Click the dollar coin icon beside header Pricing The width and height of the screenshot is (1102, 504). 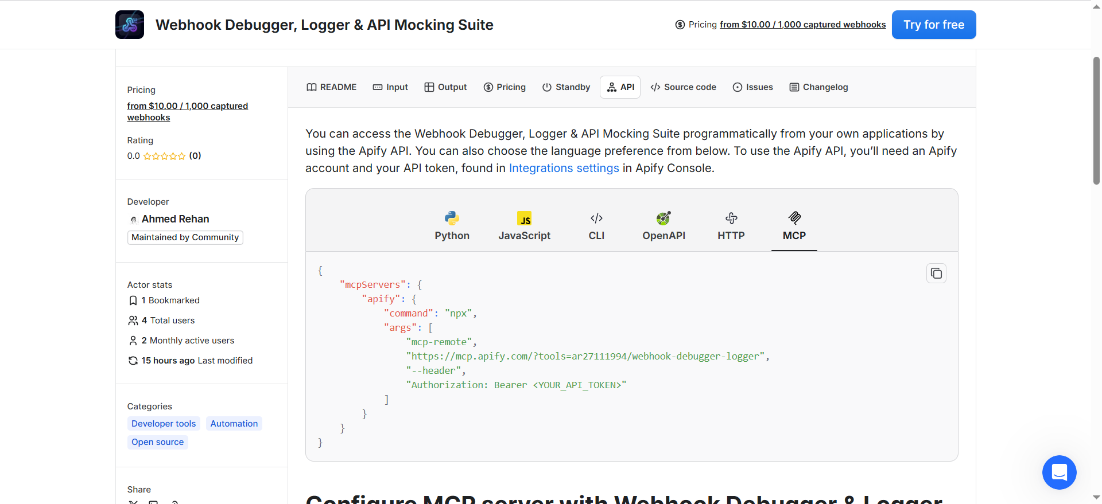pos(680,25)
